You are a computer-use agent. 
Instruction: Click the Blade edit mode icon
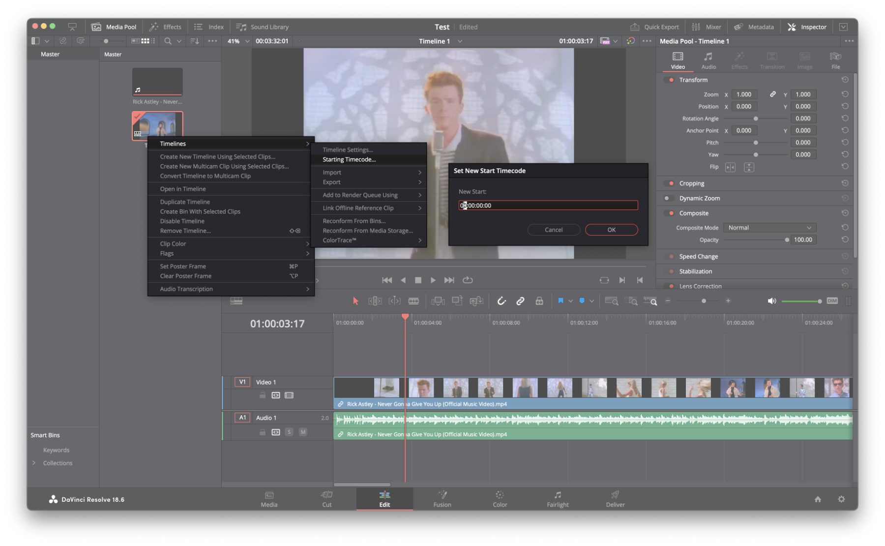(413, 301)
